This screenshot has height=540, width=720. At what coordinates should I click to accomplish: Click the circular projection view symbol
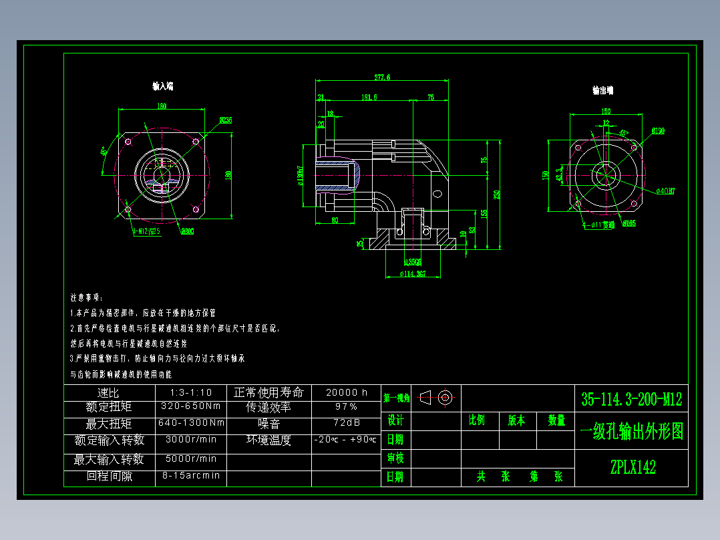pos(446,398)
